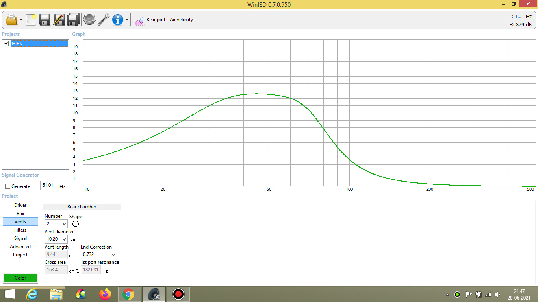Image resolution: width=538 pixels, height=302 pixels.
Task: Click the blue information icon
Action: click(x=118, y=20)
